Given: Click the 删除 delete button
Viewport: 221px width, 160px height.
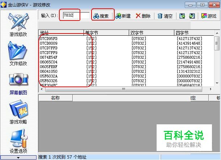Looking at the screenshot, I should pos(143,16).
